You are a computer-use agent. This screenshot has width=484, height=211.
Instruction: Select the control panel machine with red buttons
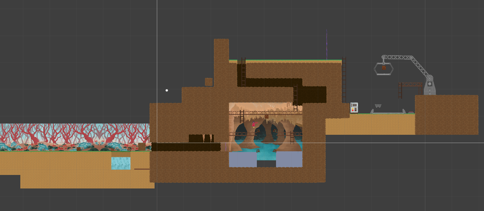[354, 107]
